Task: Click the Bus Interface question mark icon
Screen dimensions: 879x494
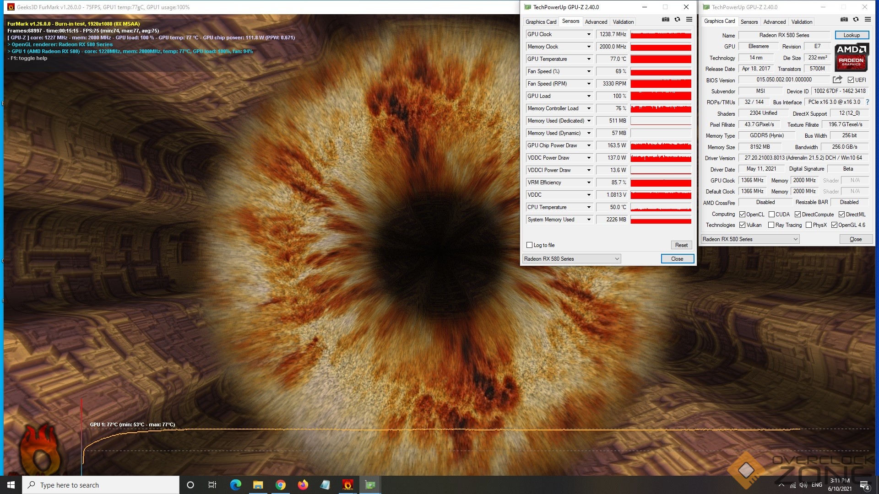Action: (867, 102)
